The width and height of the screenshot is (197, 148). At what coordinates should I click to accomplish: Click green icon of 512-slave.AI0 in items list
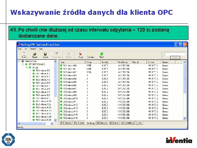coord(61,66)
